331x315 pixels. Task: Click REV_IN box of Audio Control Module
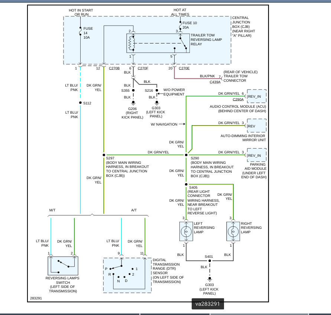[257, 96]
